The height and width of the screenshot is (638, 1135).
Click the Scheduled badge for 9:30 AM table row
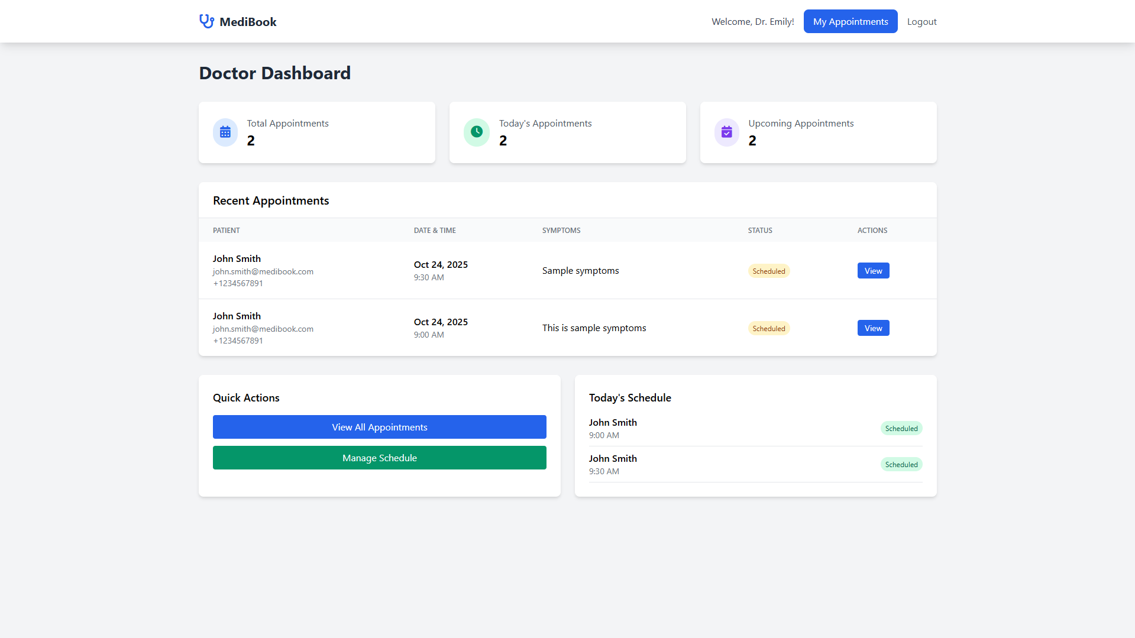click(768, 271)
